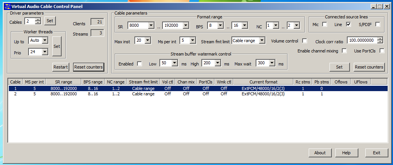
Task: Click Reset counters in Driver parameters
Action: coord(89,67)
